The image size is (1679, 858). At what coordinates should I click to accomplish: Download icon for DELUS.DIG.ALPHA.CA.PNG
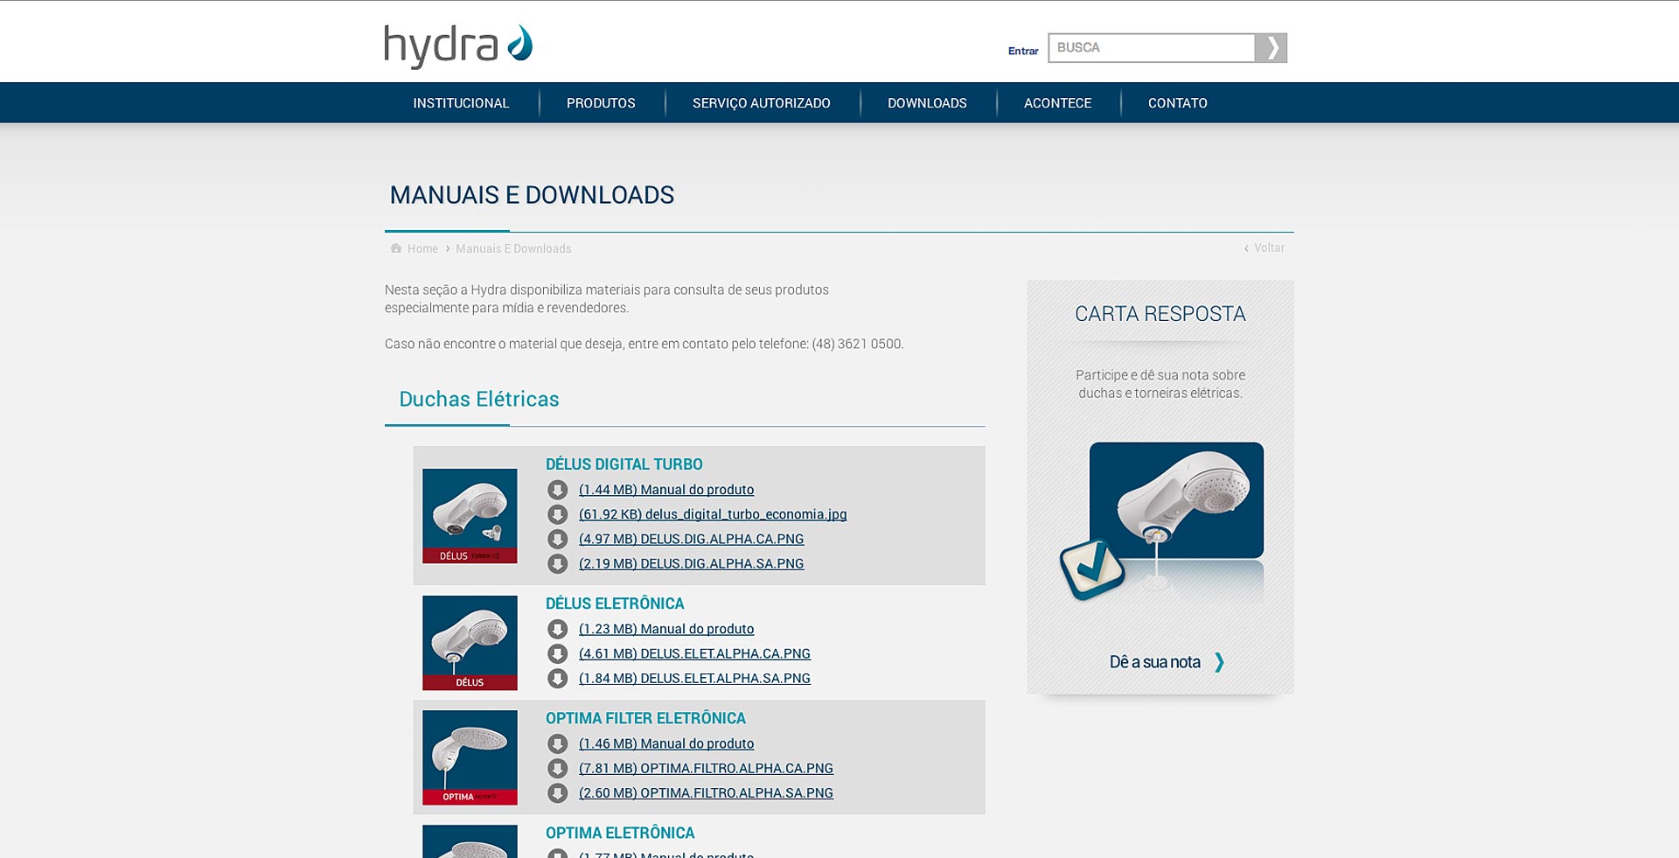click(557, 539)
